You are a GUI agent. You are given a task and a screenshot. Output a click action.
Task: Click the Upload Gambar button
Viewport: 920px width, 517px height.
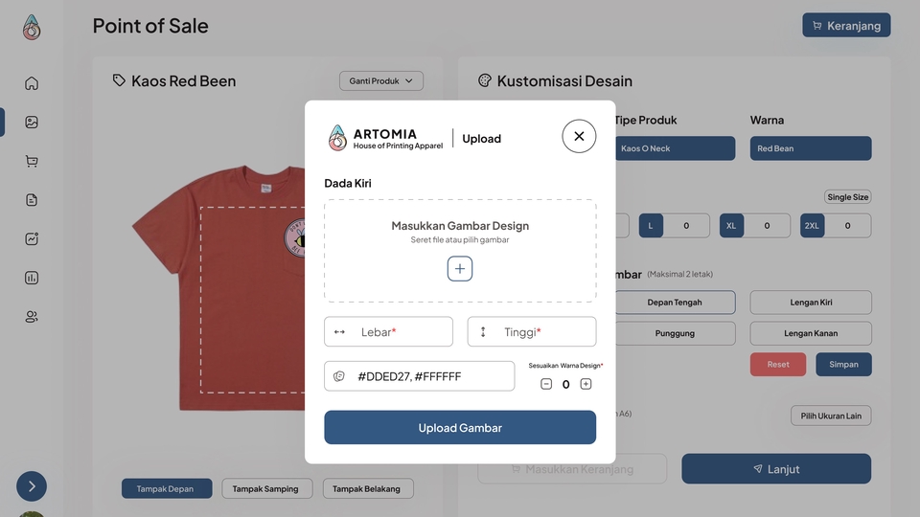coord(460,428)
